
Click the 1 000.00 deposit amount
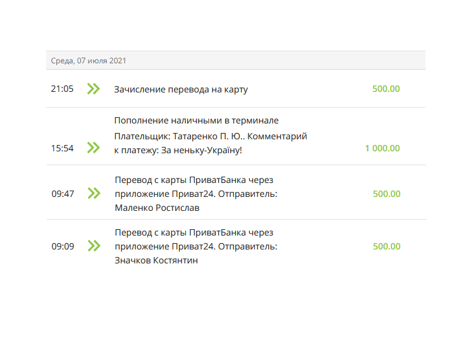(x=382, y=148)
